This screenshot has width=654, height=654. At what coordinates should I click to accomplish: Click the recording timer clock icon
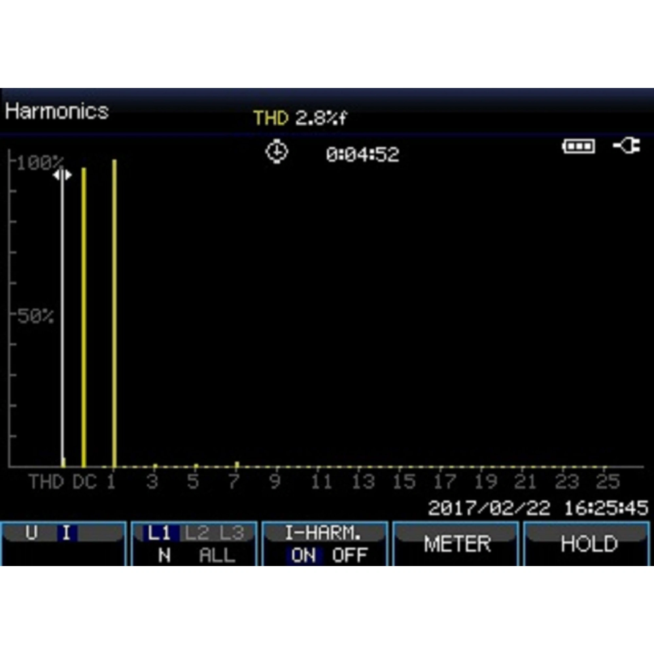tap(277, 151)
